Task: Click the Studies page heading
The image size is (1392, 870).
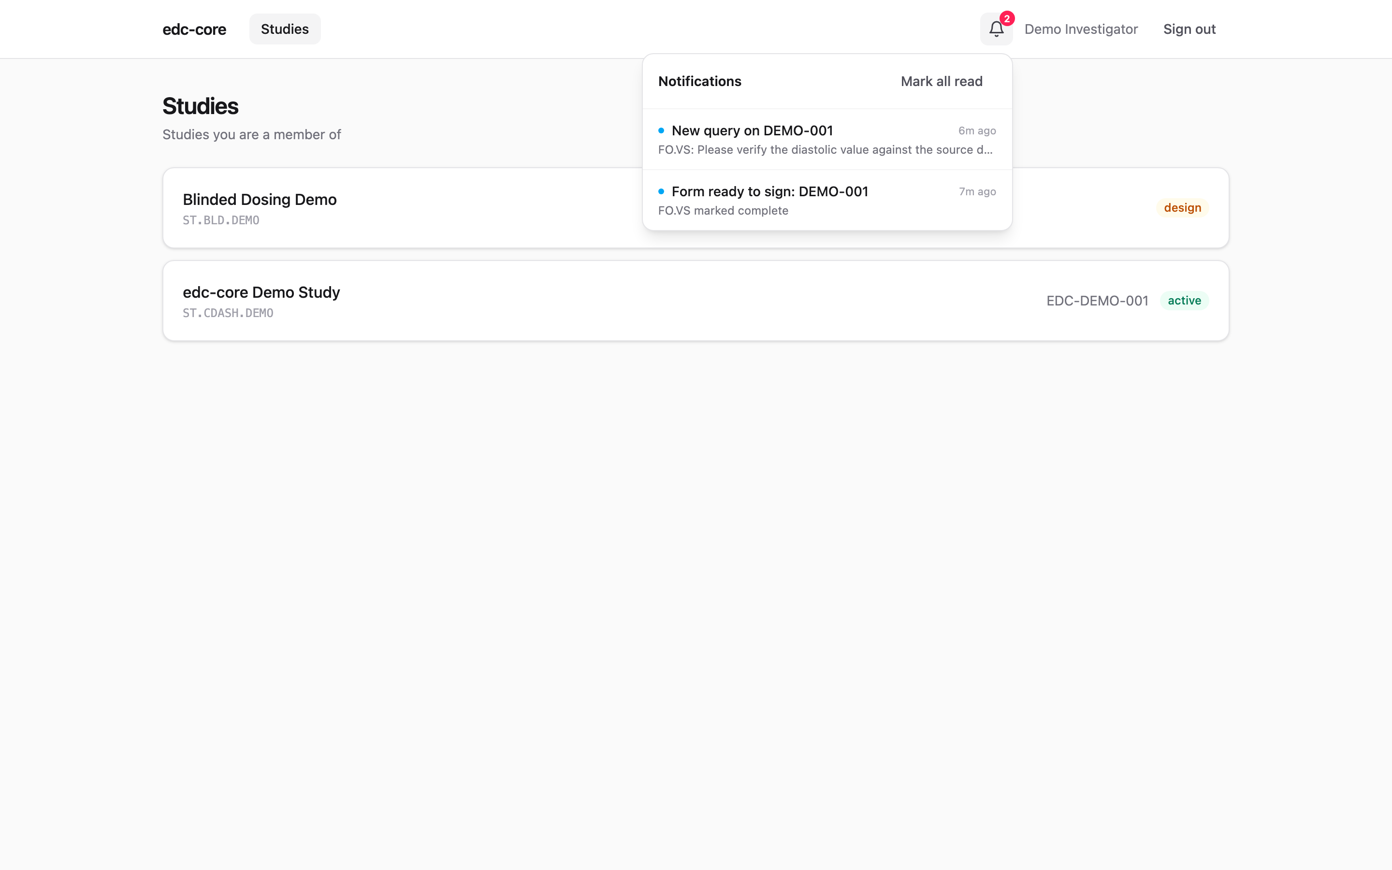Action: pos(200,106)
